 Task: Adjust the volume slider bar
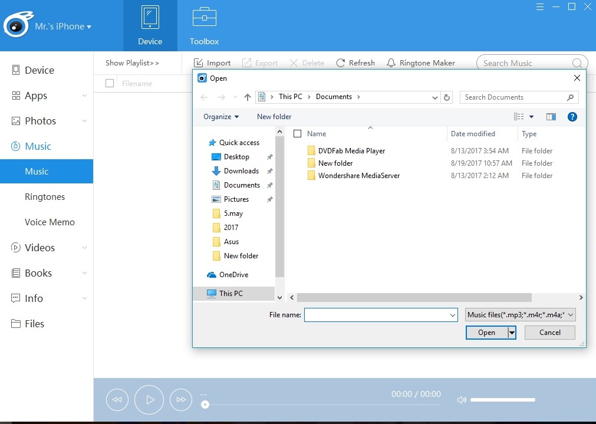click(x=502, y=400)
